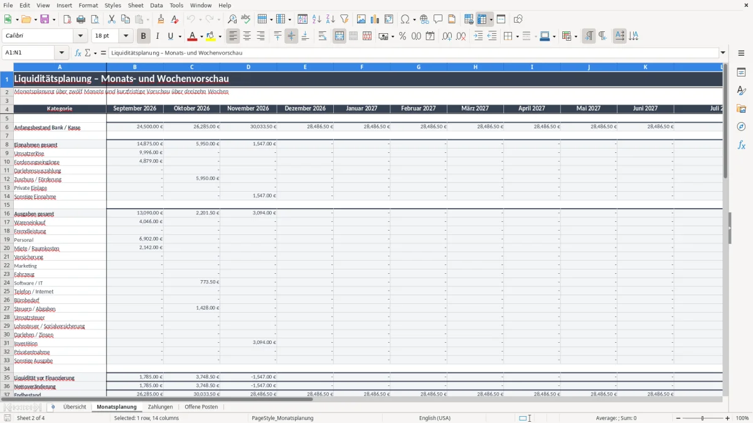Switch to the Offene Posten tab
Viewport: 753px width, 423px height.
coord(201,407)
